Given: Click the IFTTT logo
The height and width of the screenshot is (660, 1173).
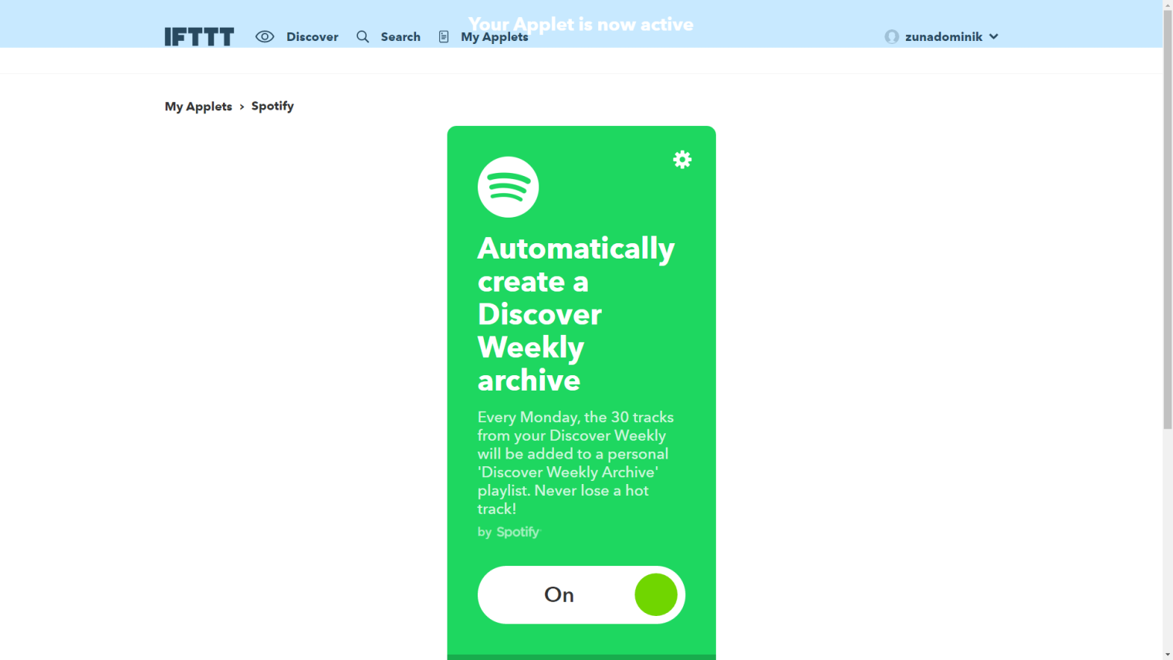Looking at the screenshot, I should pyautogui.click(x=199, y=37).
